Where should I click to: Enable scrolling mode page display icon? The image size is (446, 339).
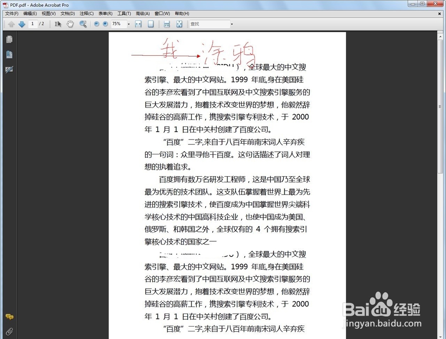tap(167, 24)
